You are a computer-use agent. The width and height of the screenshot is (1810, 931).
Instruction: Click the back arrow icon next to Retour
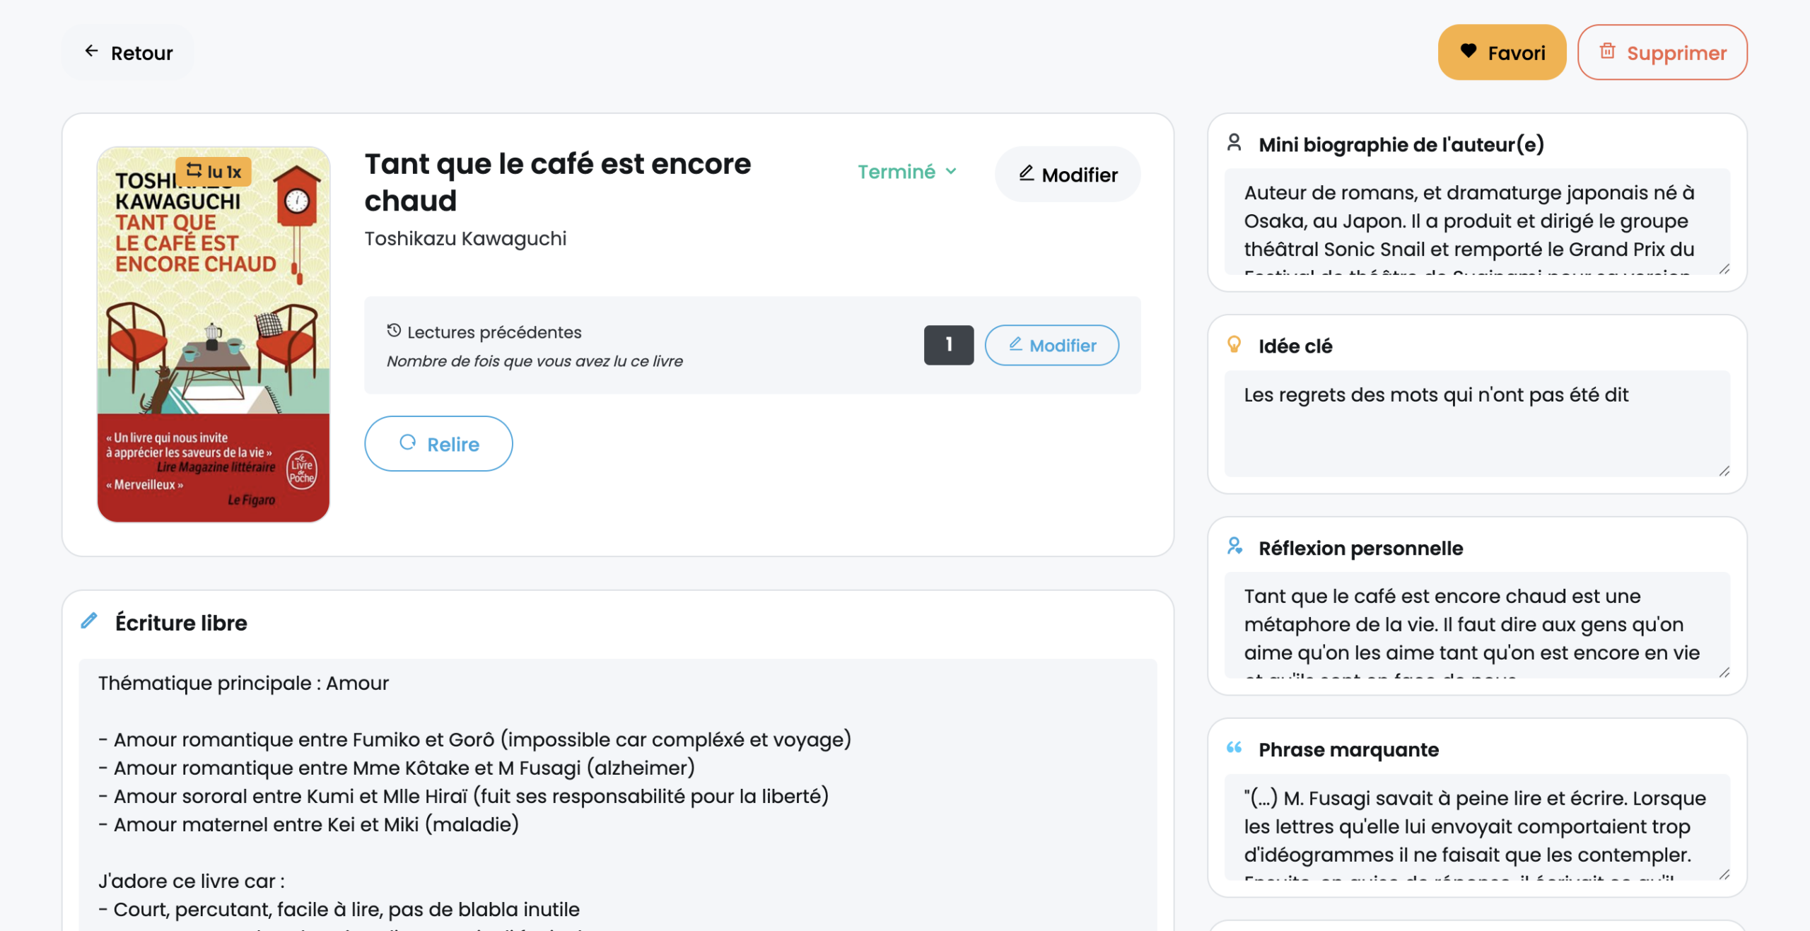point(91,51)
